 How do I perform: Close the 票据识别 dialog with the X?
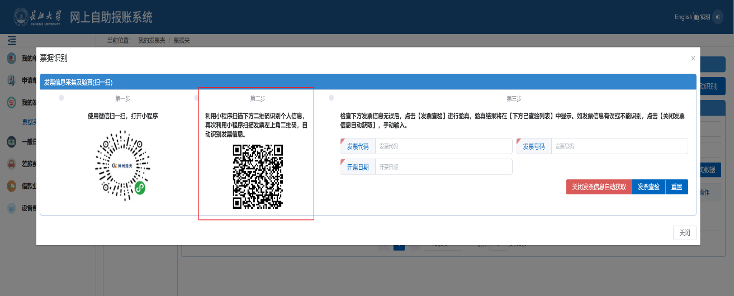693,58
